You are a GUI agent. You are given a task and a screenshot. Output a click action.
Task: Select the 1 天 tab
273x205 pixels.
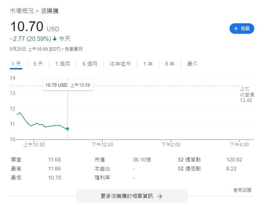tap(16, 64)
